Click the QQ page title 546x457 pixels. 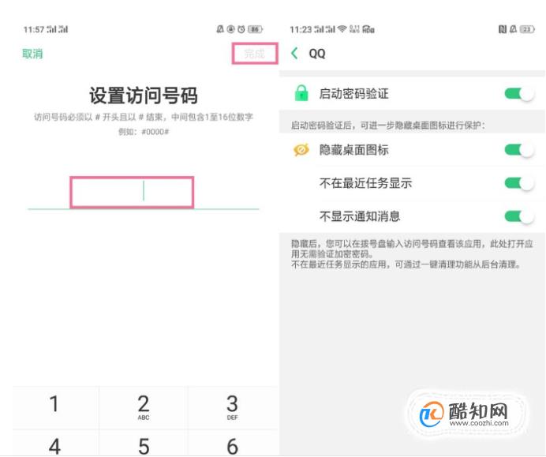coord(317,54)
